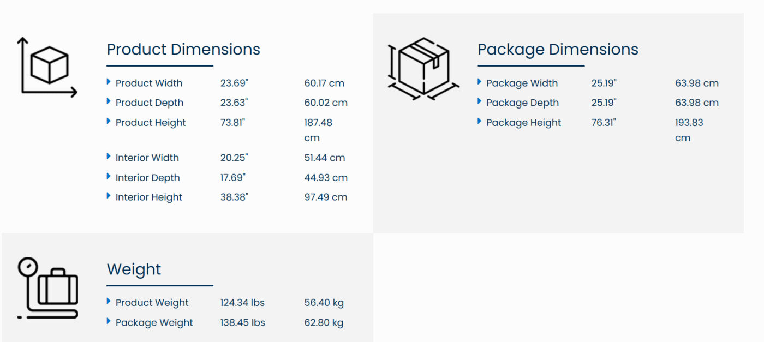
Task: Click the luggage scale weight icon
Action: click(x=47, y=287)
